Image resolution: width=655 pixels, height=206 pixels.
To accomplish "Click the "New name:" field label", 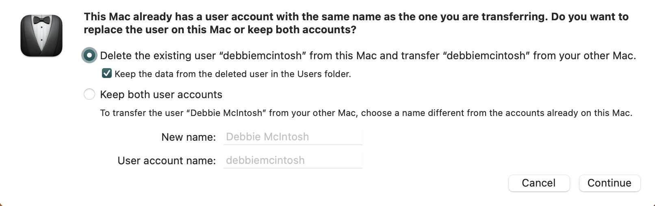I will tap(189, 137).
